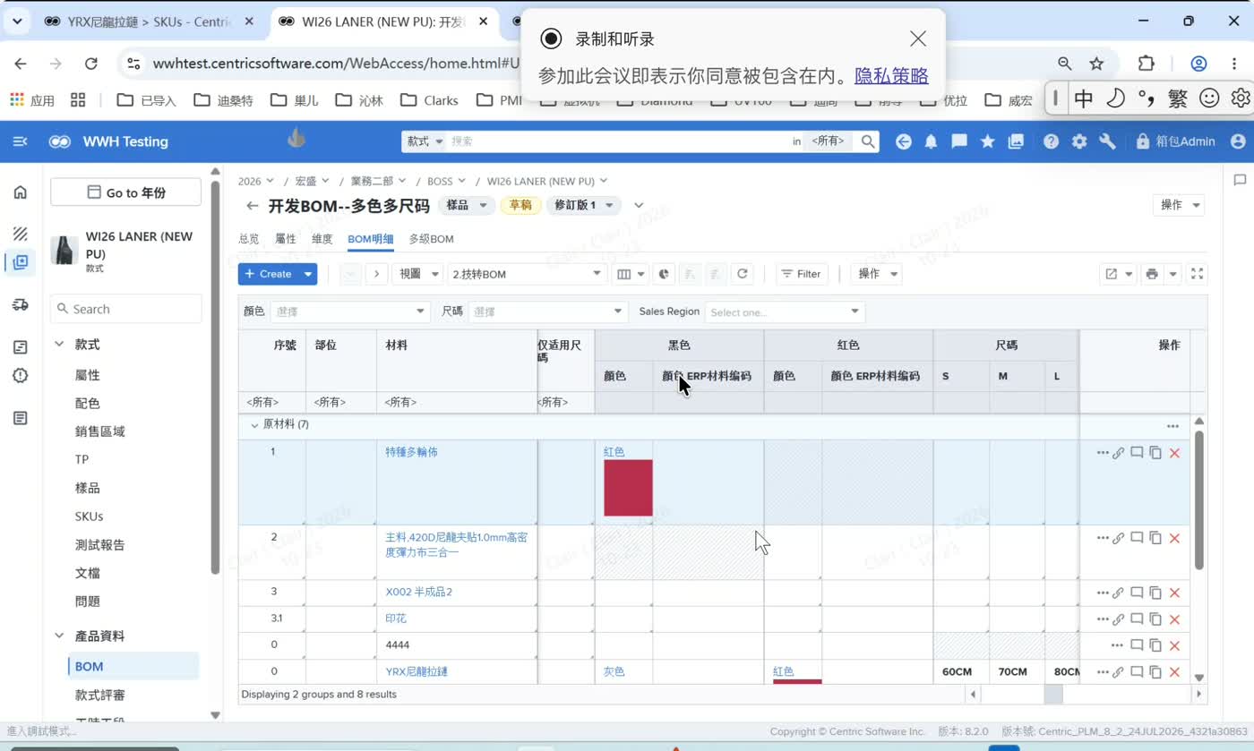Open the 尺碼 選擇 filter dropdown
Image resolution: width=1254 pixels, height=751 pixels.
point(547,311)
